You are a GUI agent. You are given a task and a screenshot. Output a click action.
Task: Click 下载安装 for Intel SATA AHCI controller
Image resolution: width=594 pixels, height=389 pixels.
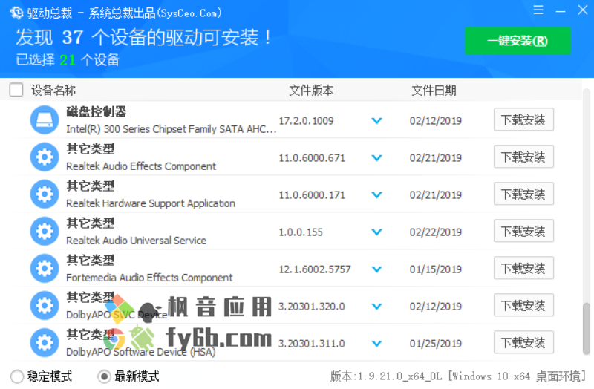click(x=523, y=120)
